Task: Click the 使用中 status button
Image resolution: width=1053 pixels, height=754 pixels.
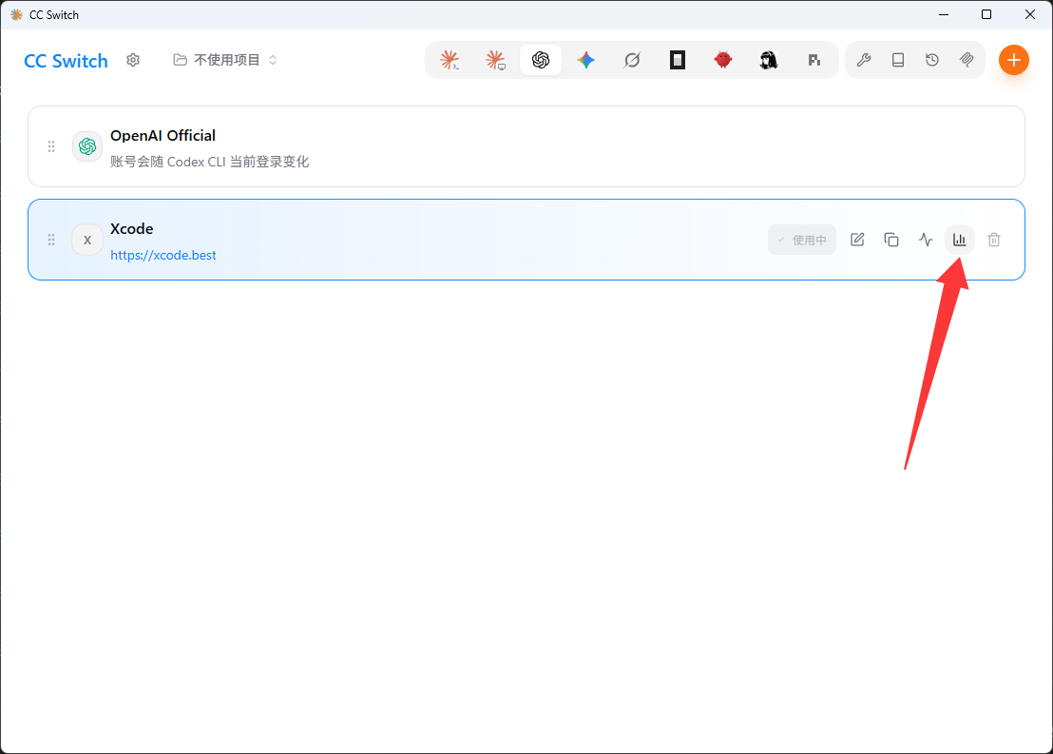Action: (x=802, y=240)
